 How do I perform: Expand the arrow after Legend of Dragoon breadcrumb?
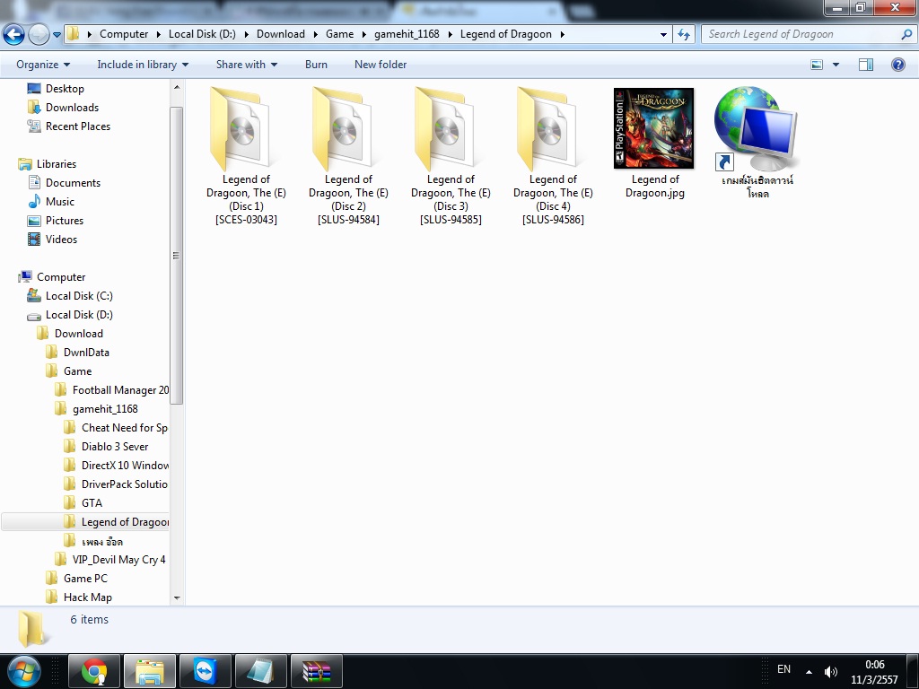point(562,35)
